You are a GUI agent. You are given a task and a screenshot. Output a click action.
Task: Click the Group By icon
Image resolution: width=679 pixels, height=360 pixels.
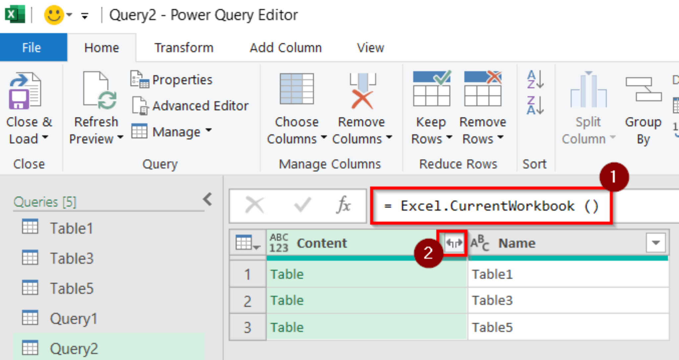point(644,89)
